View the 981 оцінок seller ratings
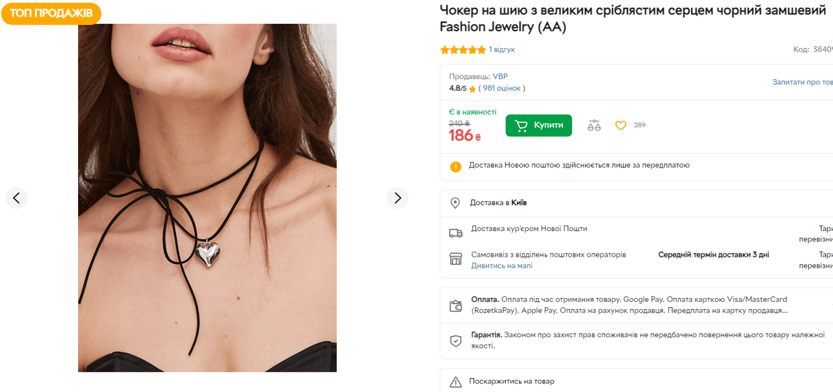Screen dimensions: 833x392 click(x=501, y=88)
